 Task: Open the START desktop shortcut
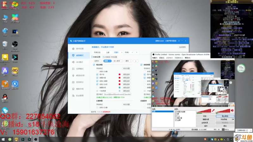click(15, 59)
